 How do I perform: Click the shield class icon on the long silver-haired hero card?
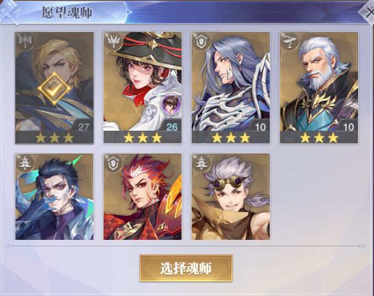pyautogui.click(x=201, y=41)
